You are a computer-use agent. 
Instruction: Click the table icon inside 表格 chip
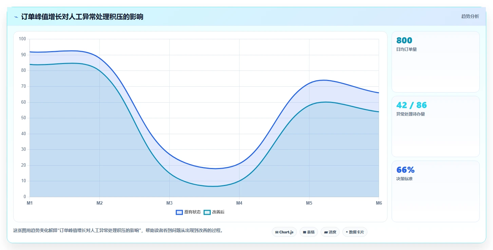coord(304,232)
